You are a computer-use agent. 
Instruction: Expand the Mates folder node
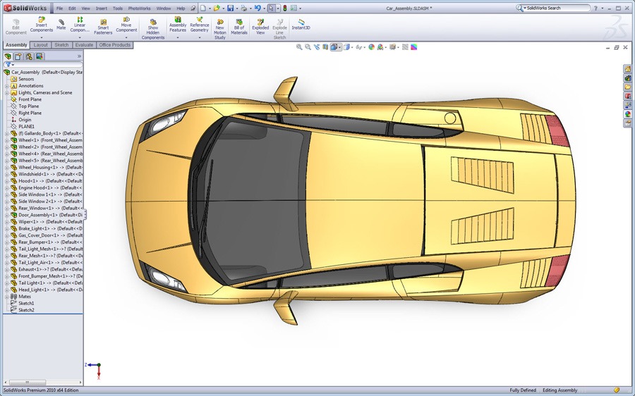6,297
